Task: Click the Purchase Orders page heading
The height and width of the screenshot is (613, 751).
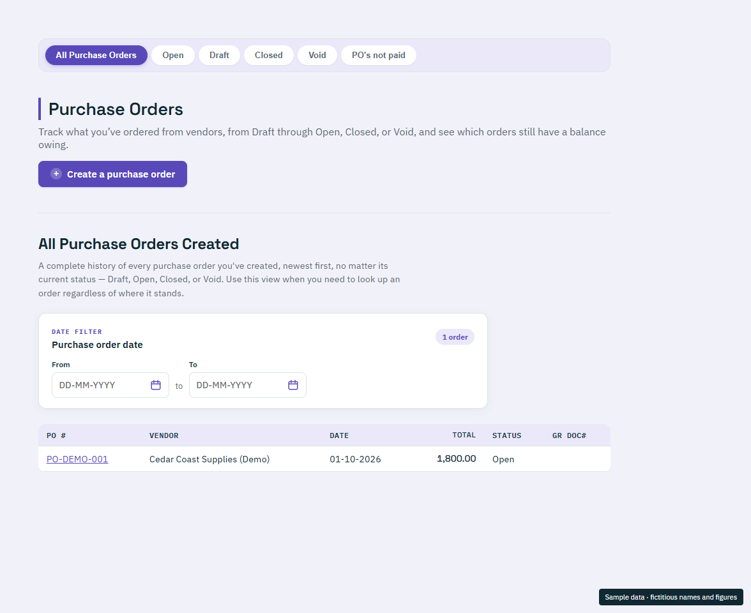Action: pos(116,109)
